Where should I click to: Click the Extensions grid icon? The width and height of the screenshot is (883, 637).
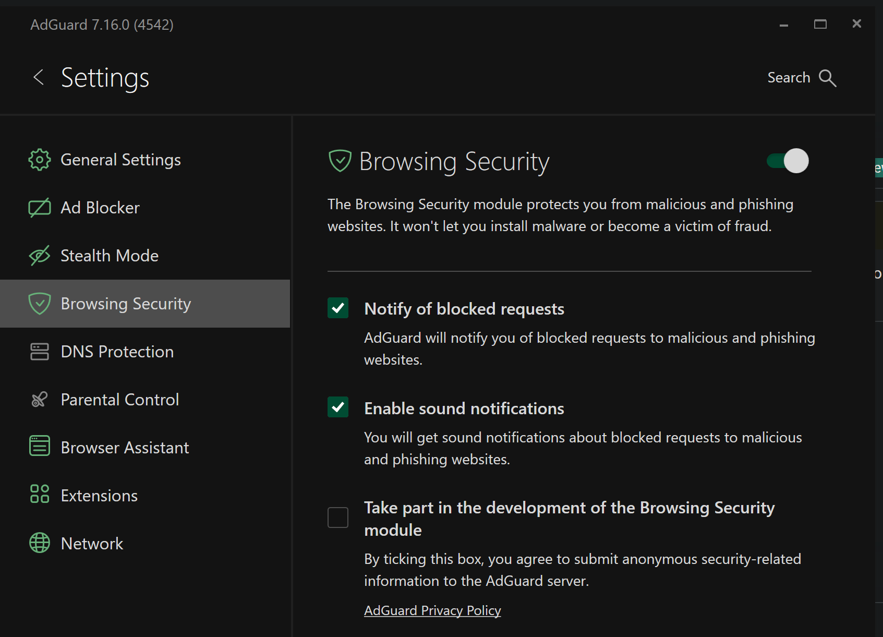coord(40,494)
